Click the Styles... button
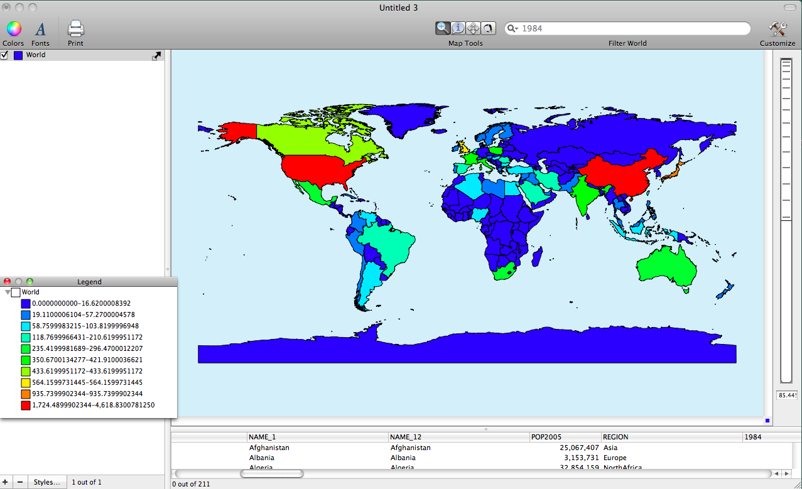Viewport: 802px width, 489px height. tap(47, 482)
